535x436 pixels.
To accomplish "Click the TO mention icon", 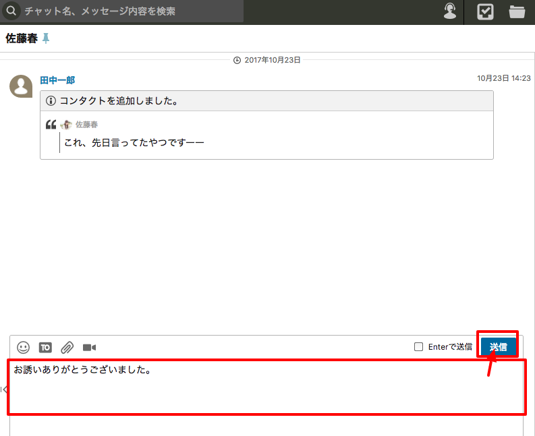I will pyautogui.click(x=45, y=347).
